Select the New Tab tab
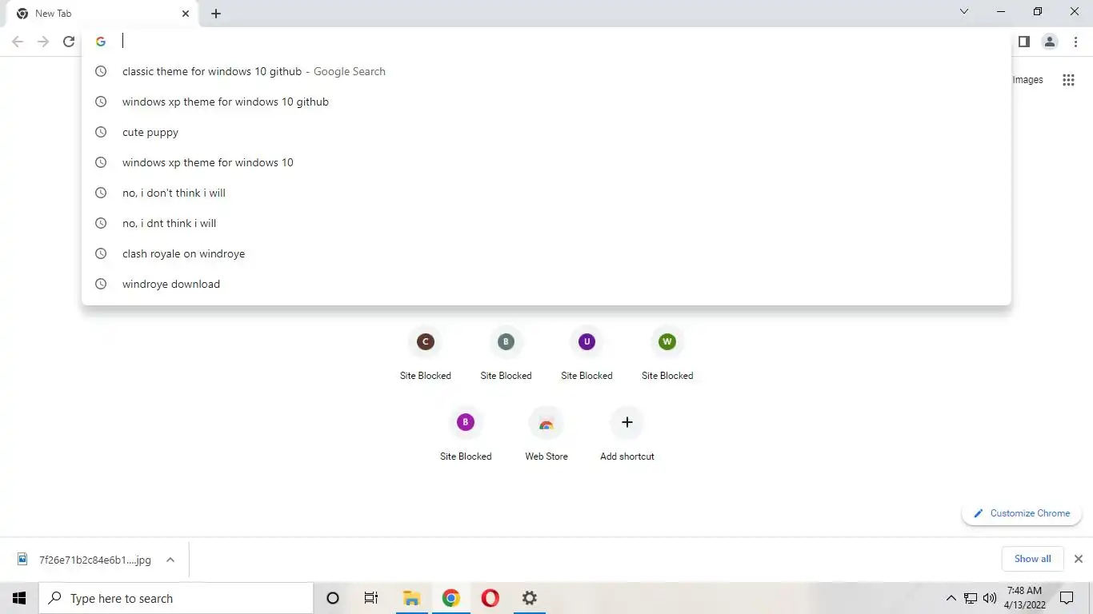1093x614 pixels. pyautogui.click(x=102, y=14)
